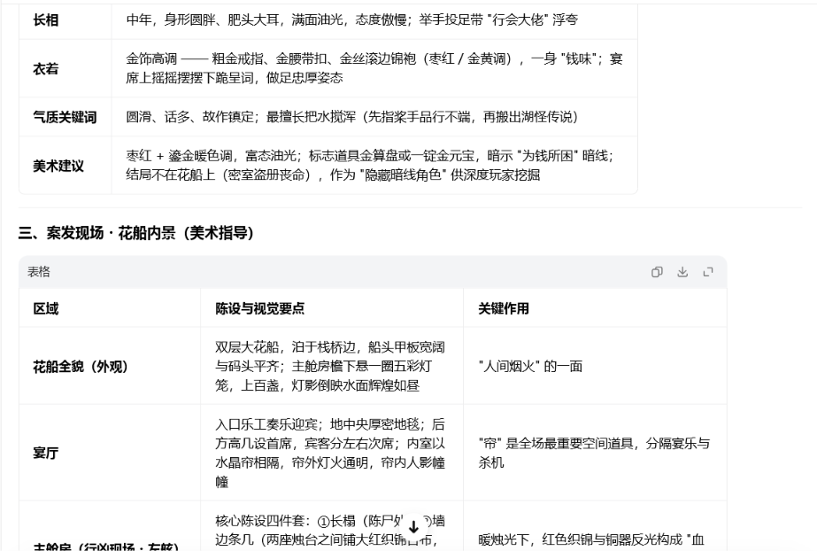Select the 长相 row label

click(46, 19)
